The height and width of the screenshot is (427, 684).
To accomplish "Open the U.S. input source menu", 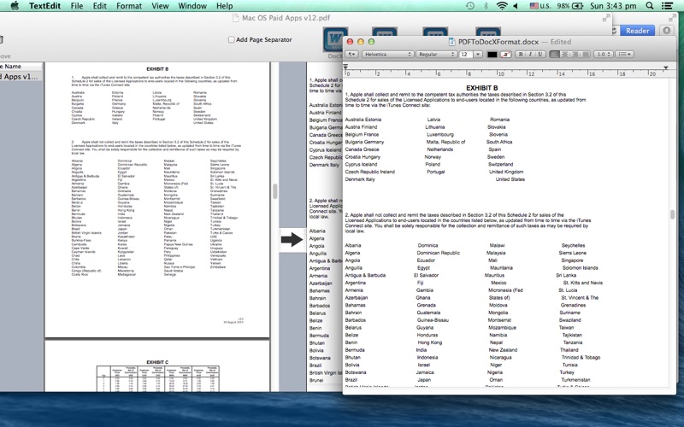I will click(x=540, y=6).
